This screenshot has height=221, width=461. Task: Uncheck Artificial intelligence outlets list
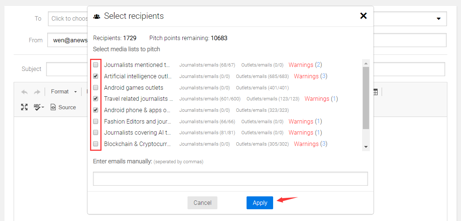pyautogui.click(x=96, y=76)
